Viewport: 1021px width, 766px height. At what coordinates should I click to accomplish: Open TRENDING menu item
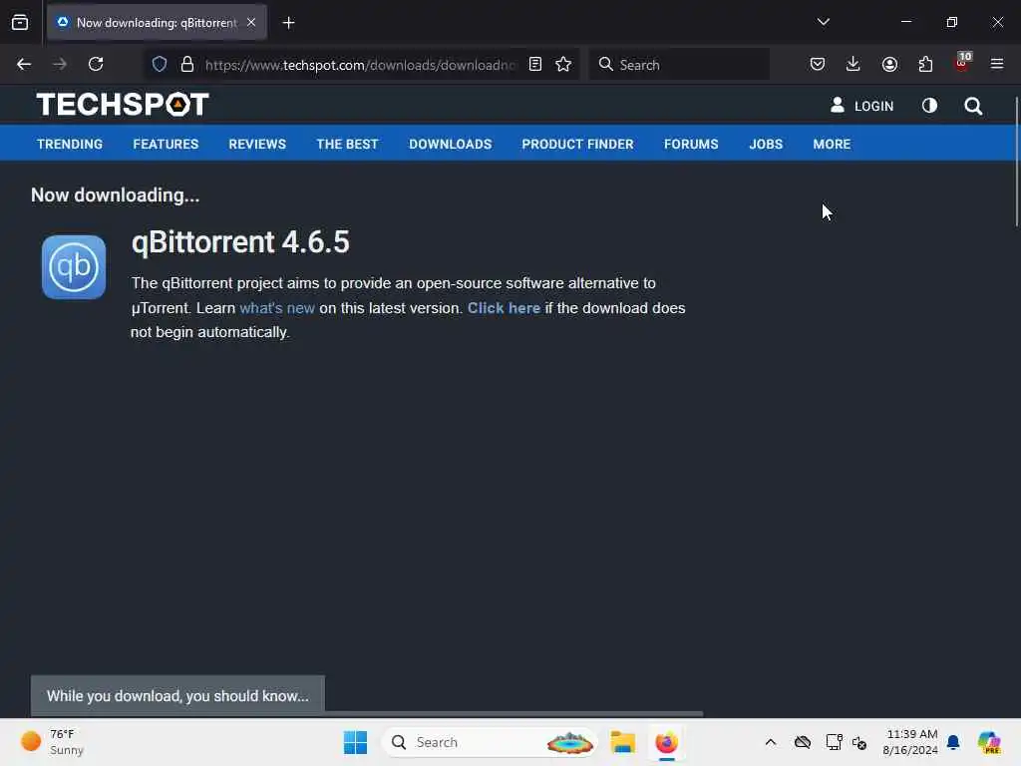pos(70,144)
